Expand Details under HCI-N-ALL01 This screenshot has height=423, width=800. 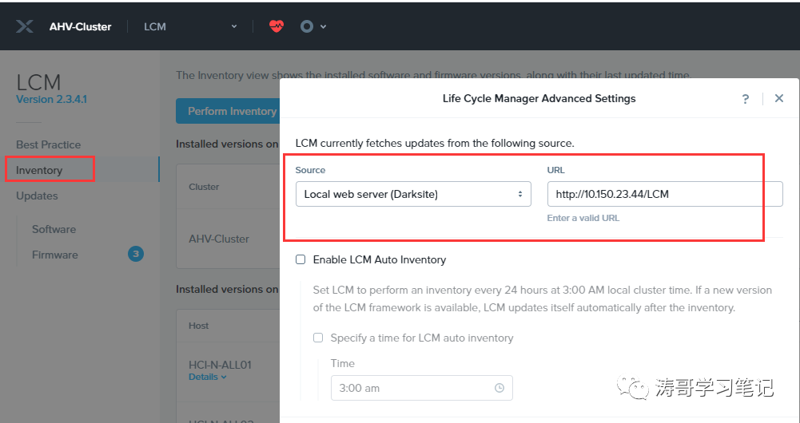207,378
